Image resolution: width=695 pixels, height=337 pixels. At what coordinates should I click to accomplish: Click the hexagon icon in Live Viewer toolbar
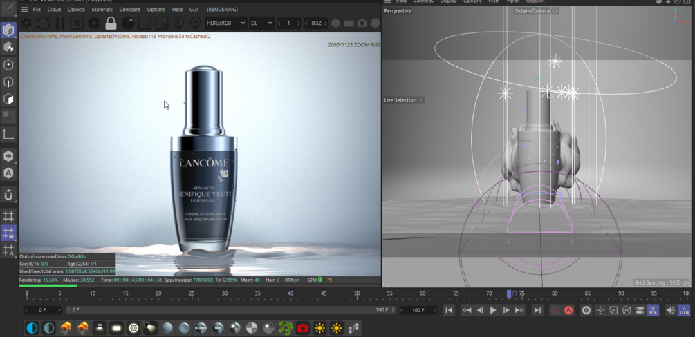[336, 23]
